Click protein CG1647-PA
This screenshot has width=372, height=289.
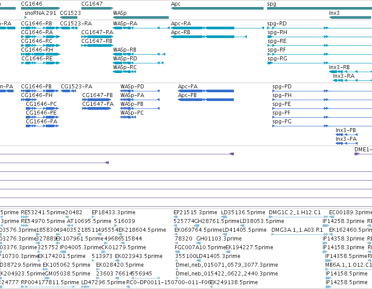(97, 108)
